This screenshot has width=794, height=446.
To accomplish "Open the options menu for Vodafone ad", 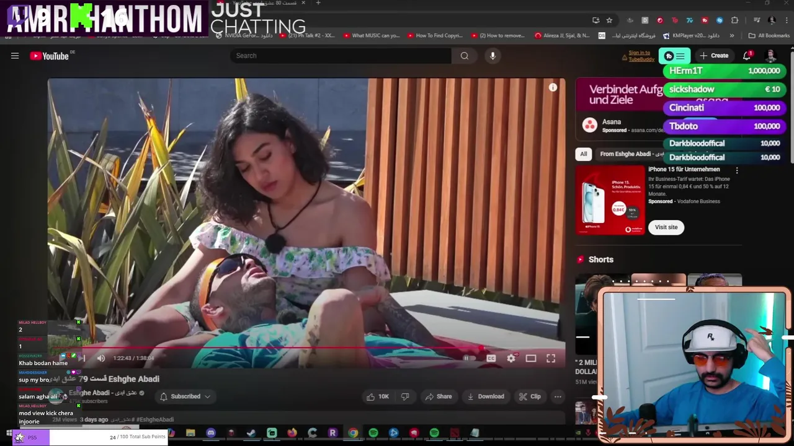I will click(x=737, y=170).
